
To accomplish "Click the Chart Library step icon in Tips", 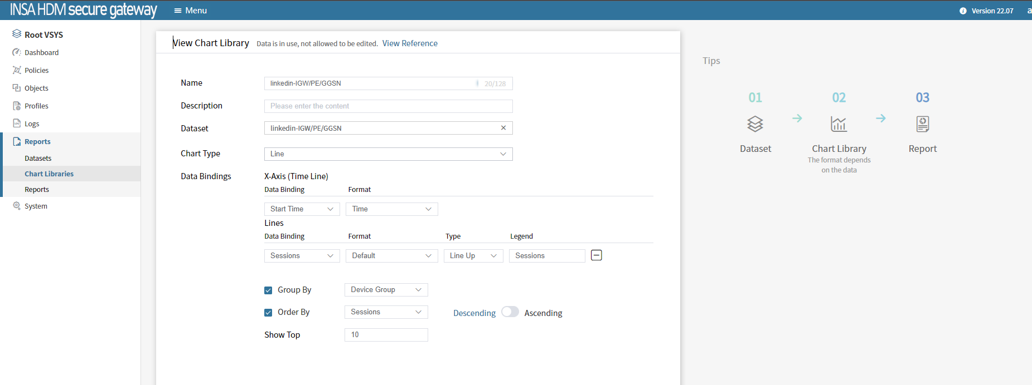I will [839, 124].
